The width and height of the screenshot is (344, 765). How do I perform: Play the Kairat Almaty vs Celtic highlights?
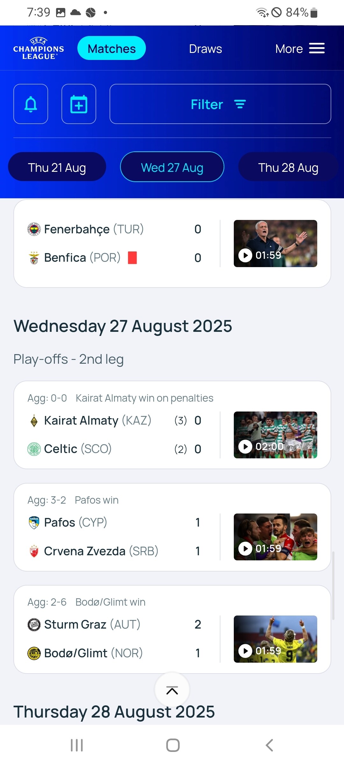click(275, 435)
